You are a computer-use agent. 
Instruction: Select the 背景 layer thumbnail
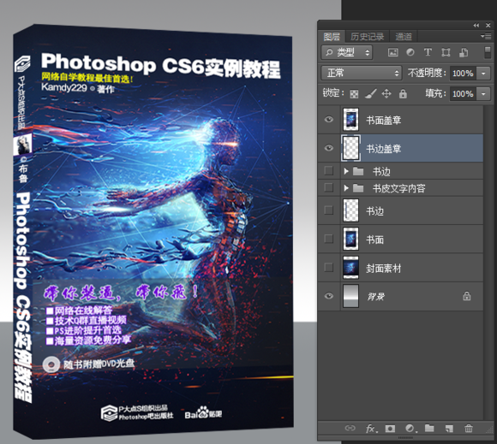pos(350,296)
